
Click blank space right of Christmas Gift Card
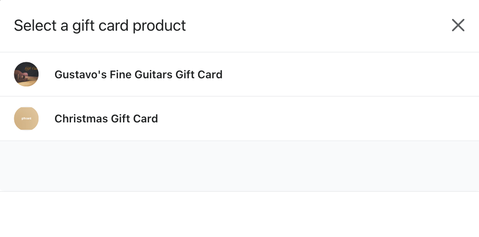click(x=316, y=118)
